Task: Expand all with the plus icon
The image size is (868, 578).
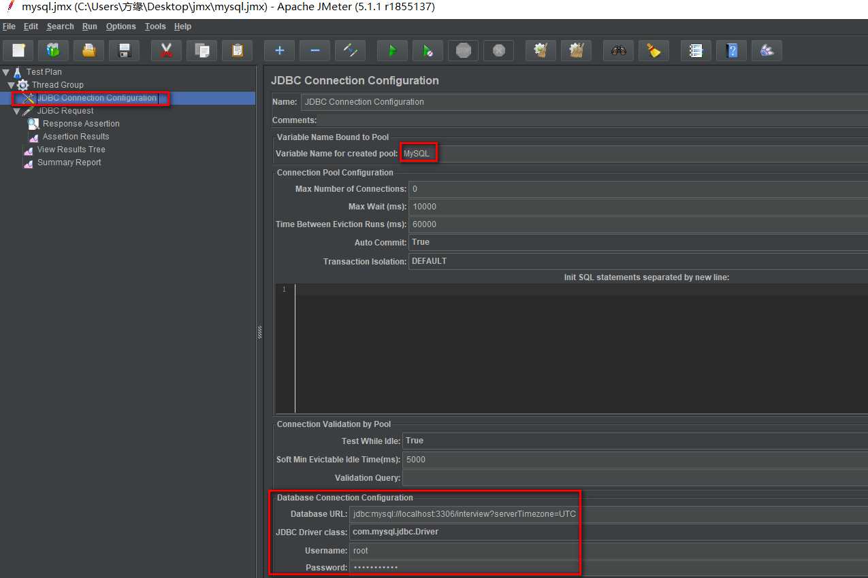Action: point(279,50)
